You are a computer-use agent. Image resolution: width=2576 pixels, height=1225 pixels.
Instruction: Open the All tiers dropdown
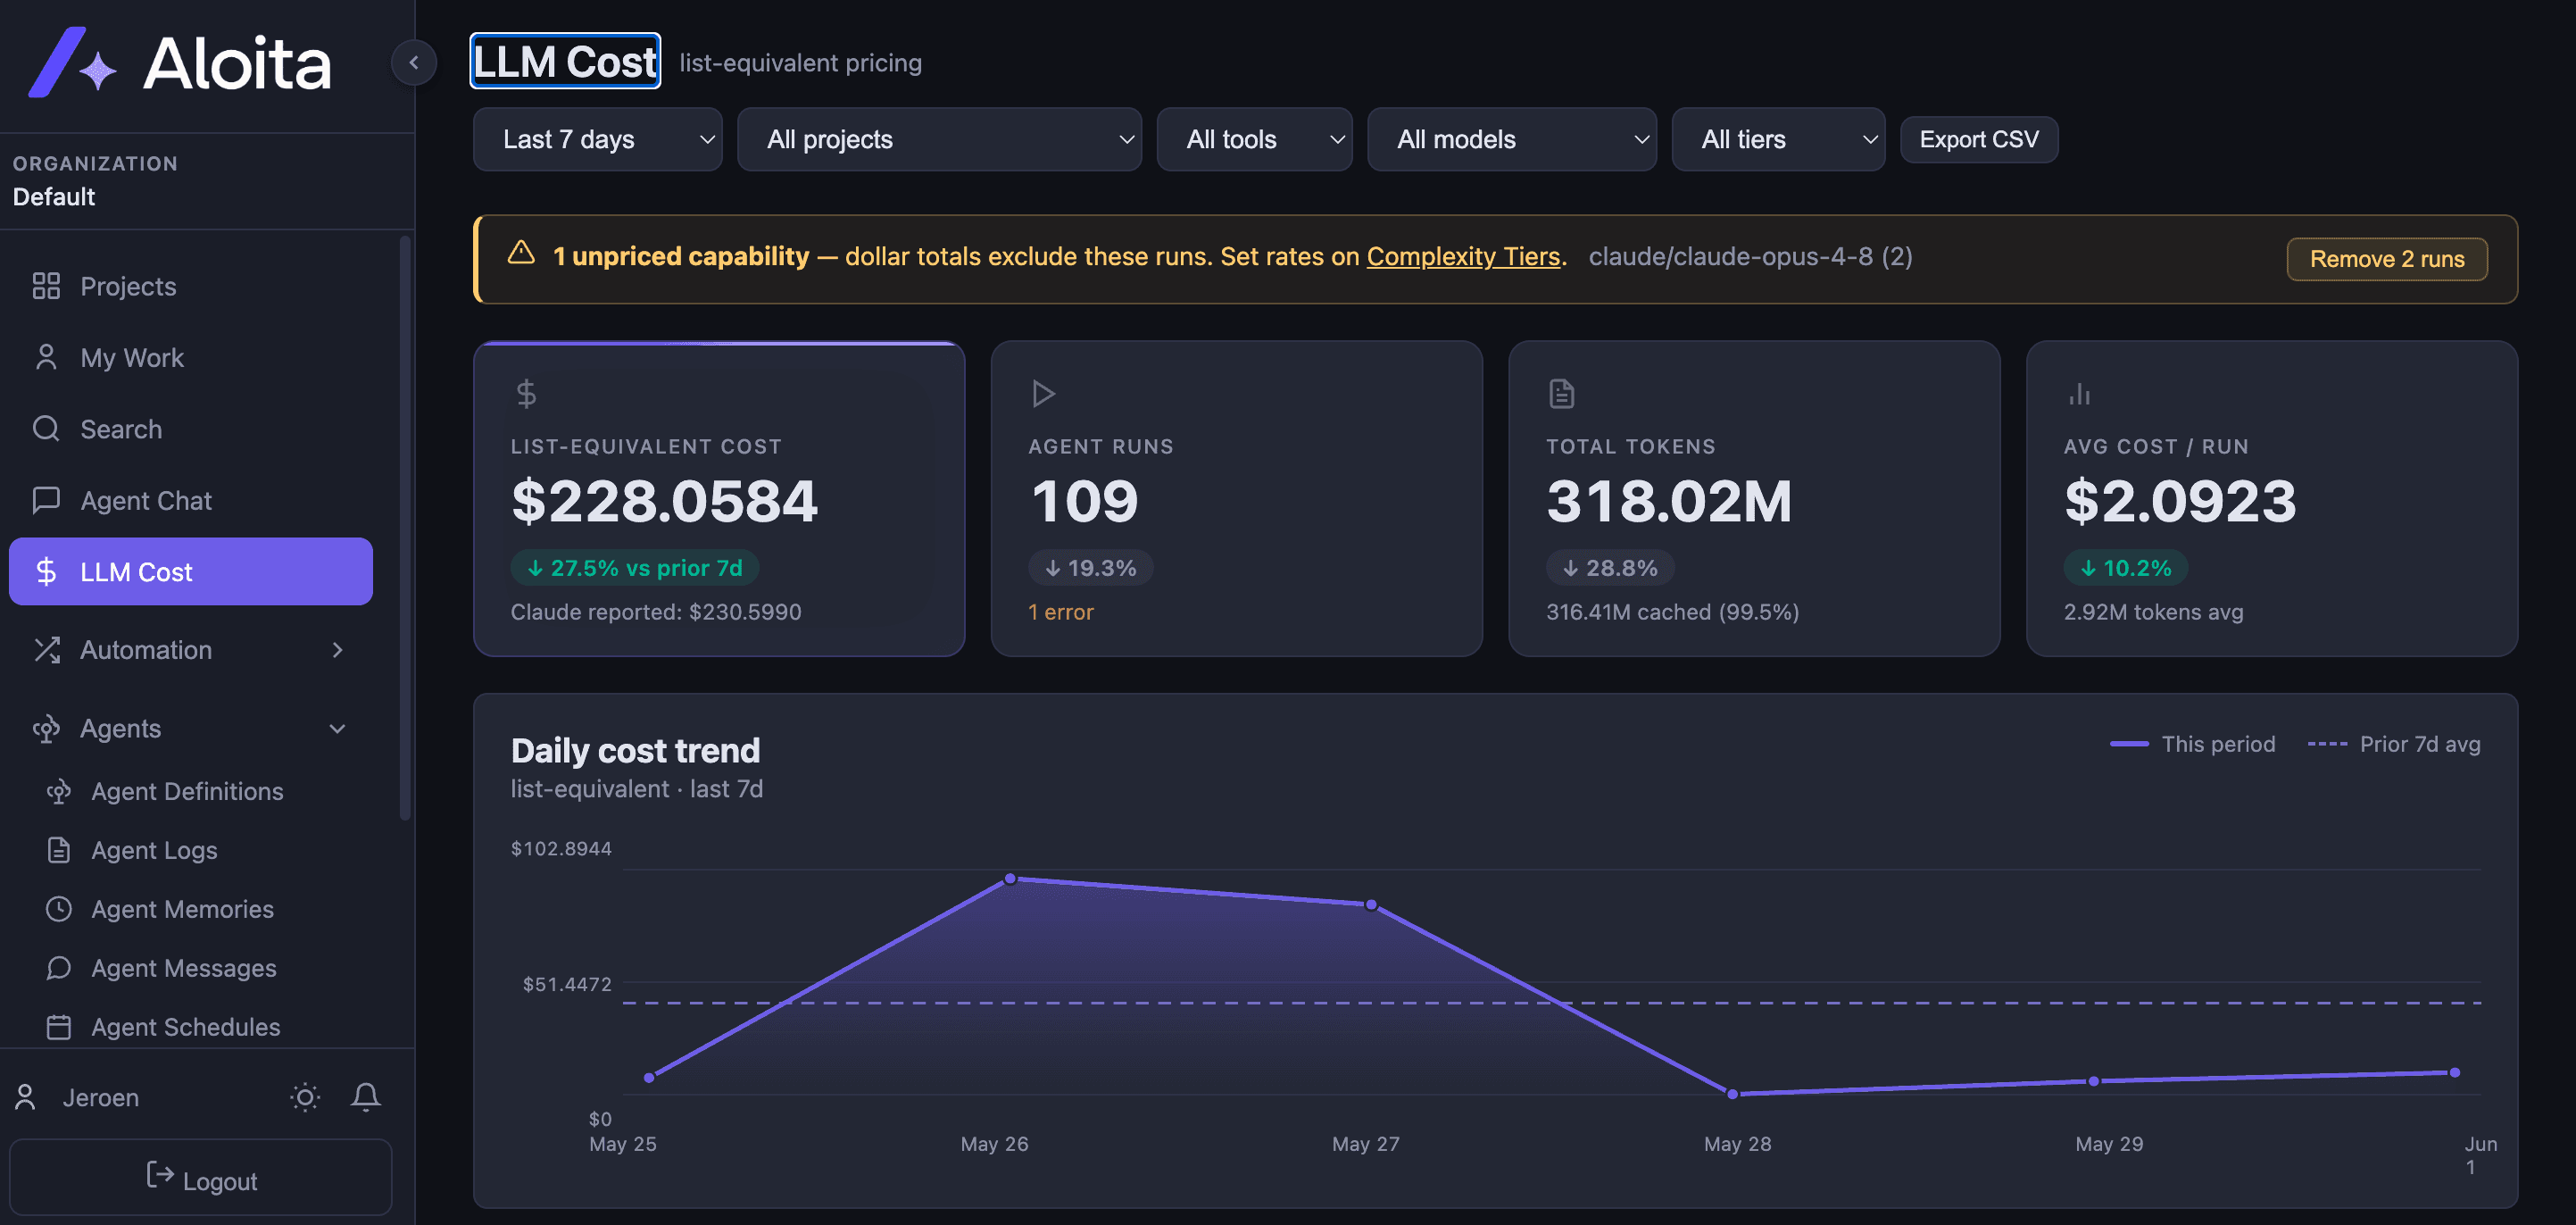point(1778,139)
